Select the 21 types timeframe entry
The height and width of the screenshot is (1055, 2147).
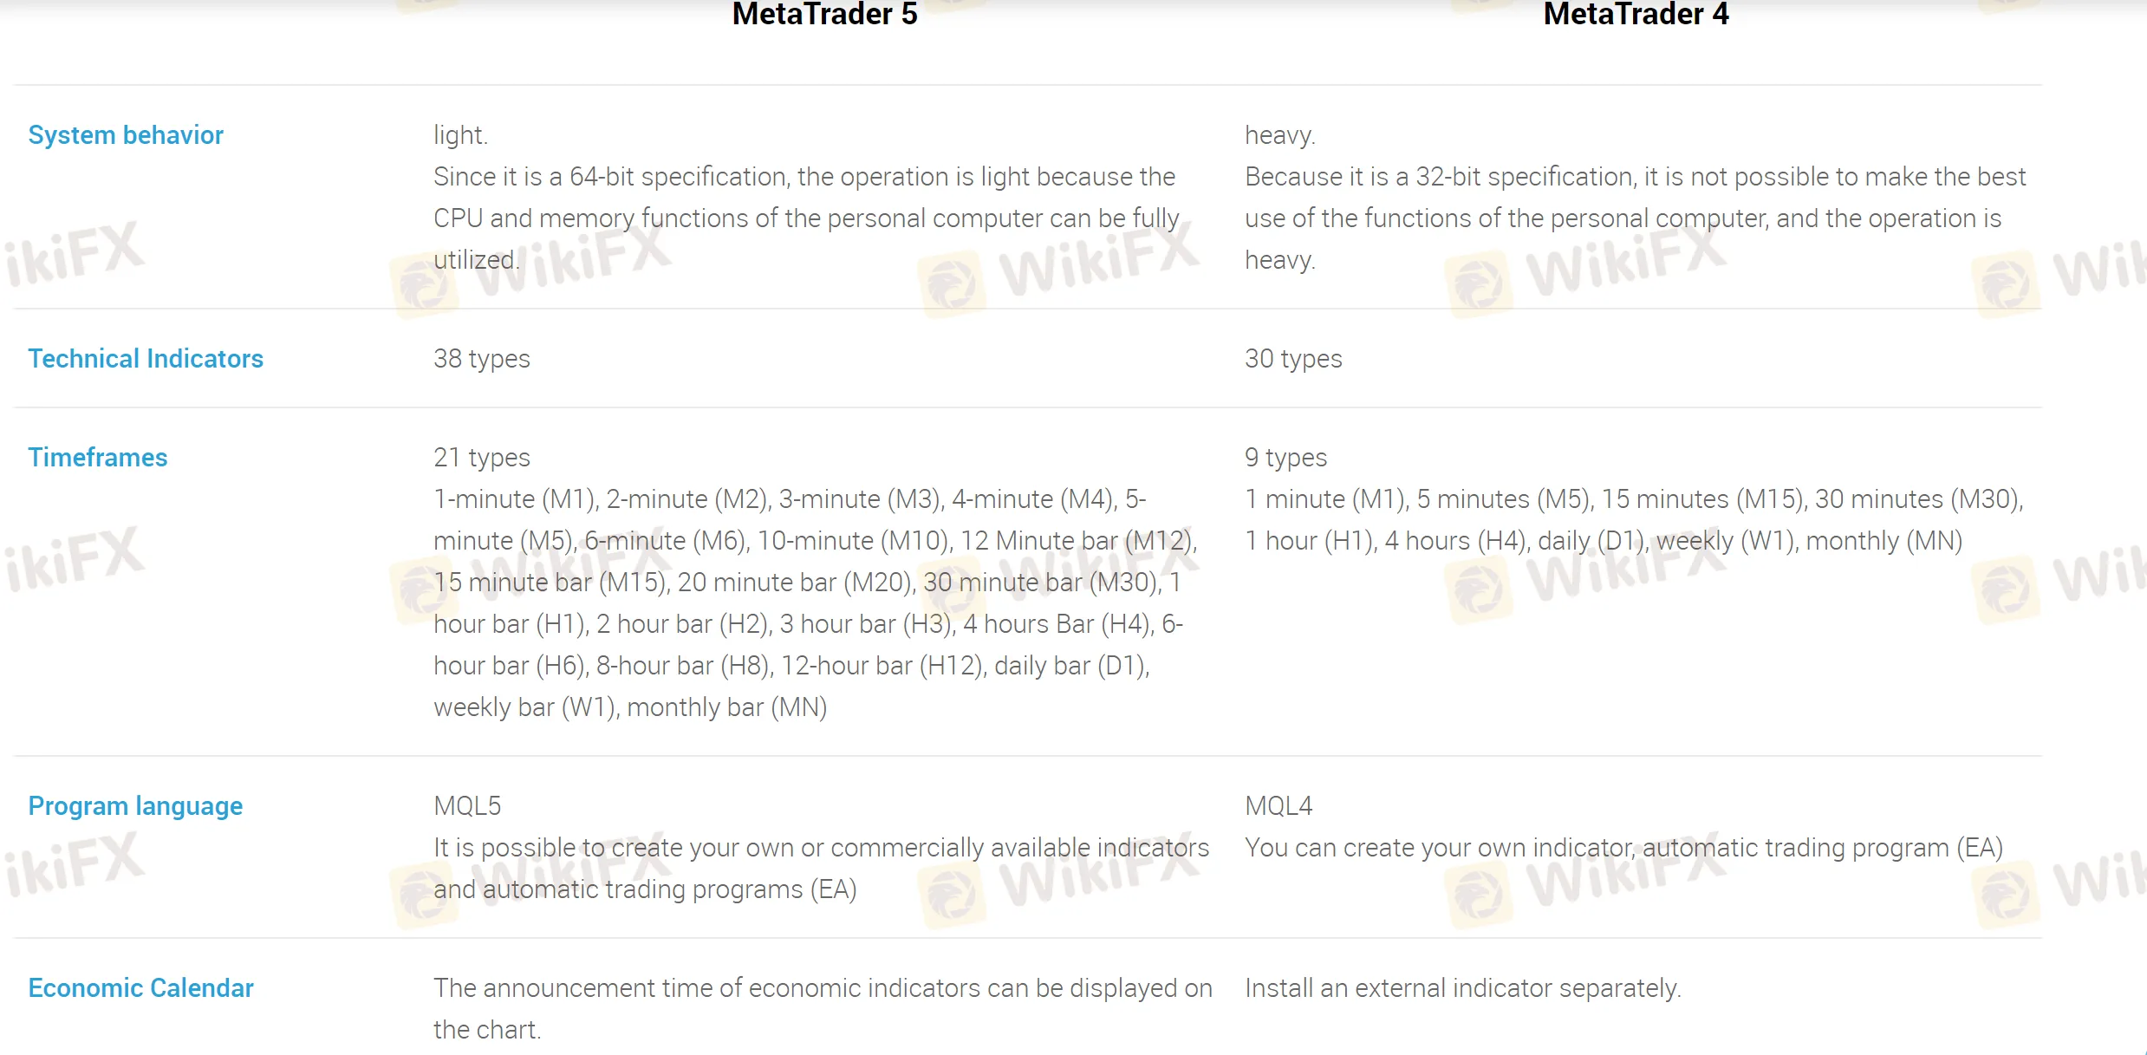pos(482,457)
